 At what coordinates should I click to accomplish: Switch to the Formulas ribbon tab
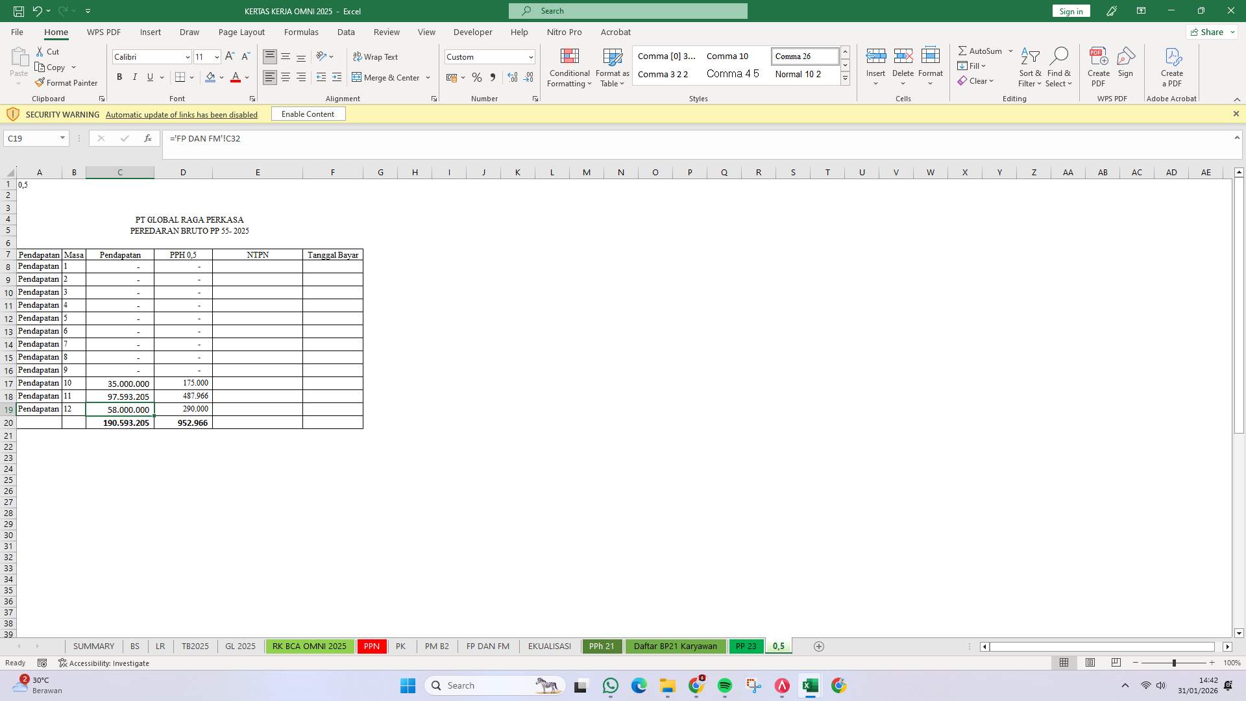pyautogui.click(x=301, y=32)
